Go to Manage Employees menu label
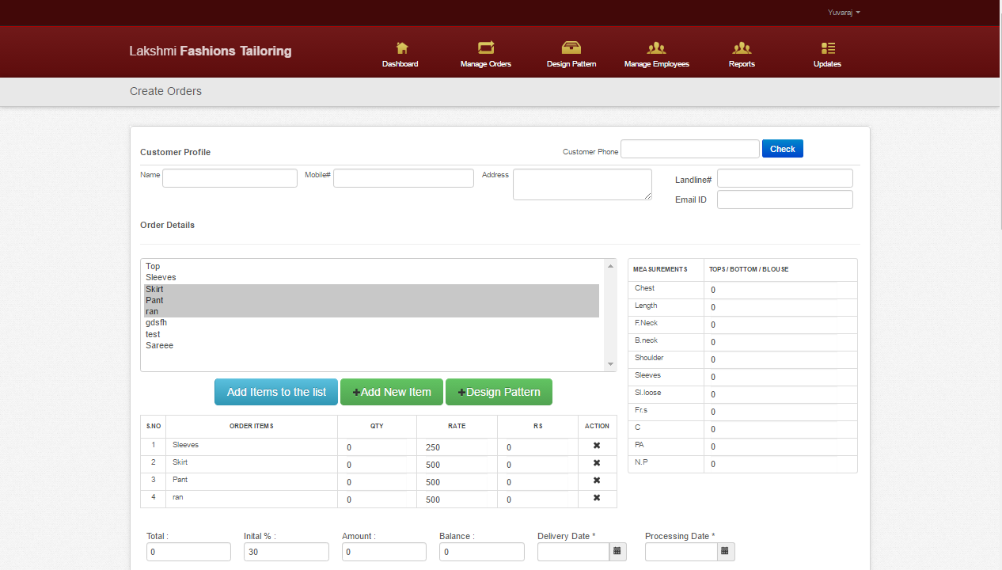This screenshot has height=570, width=1002. coord(657,64)
